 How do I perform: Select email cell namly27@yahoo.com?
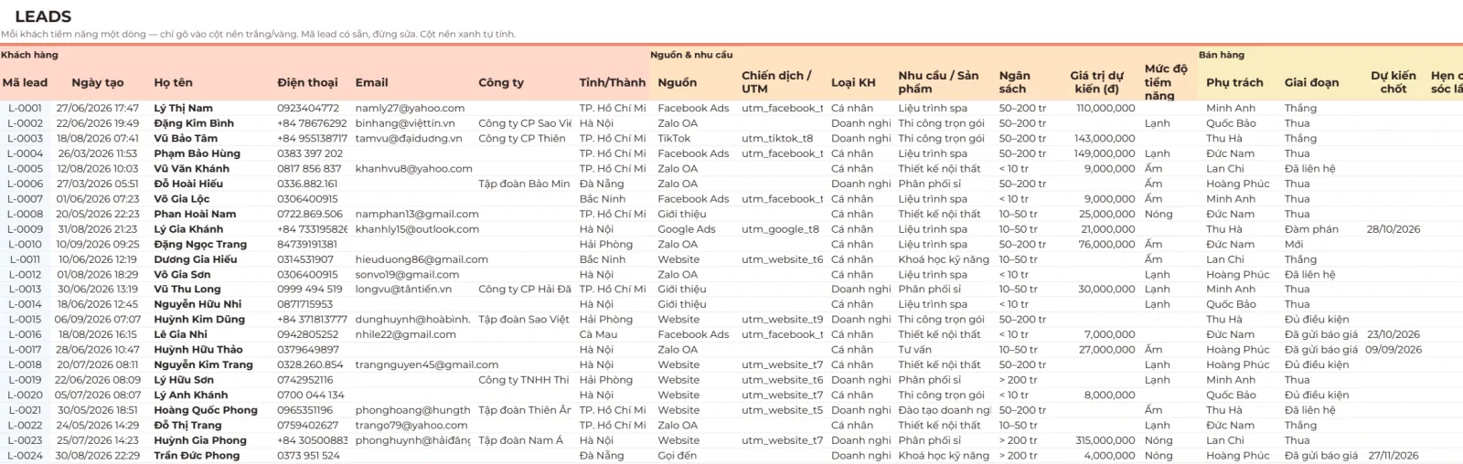(410, 108)
